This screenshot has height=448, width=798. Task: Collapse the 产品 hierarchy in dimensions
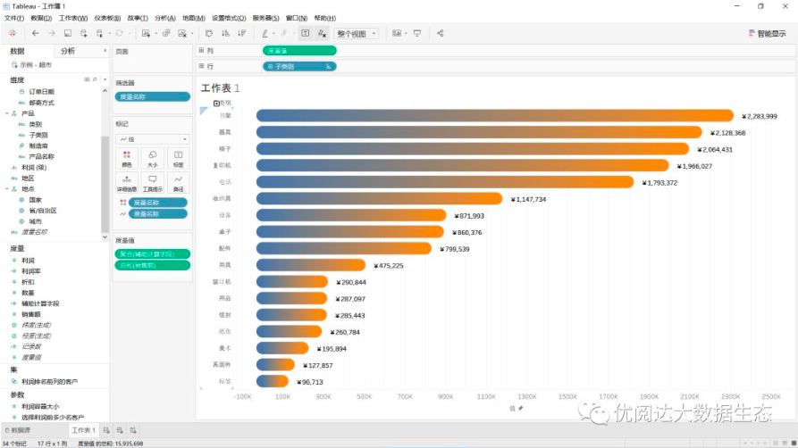(7, 113)
